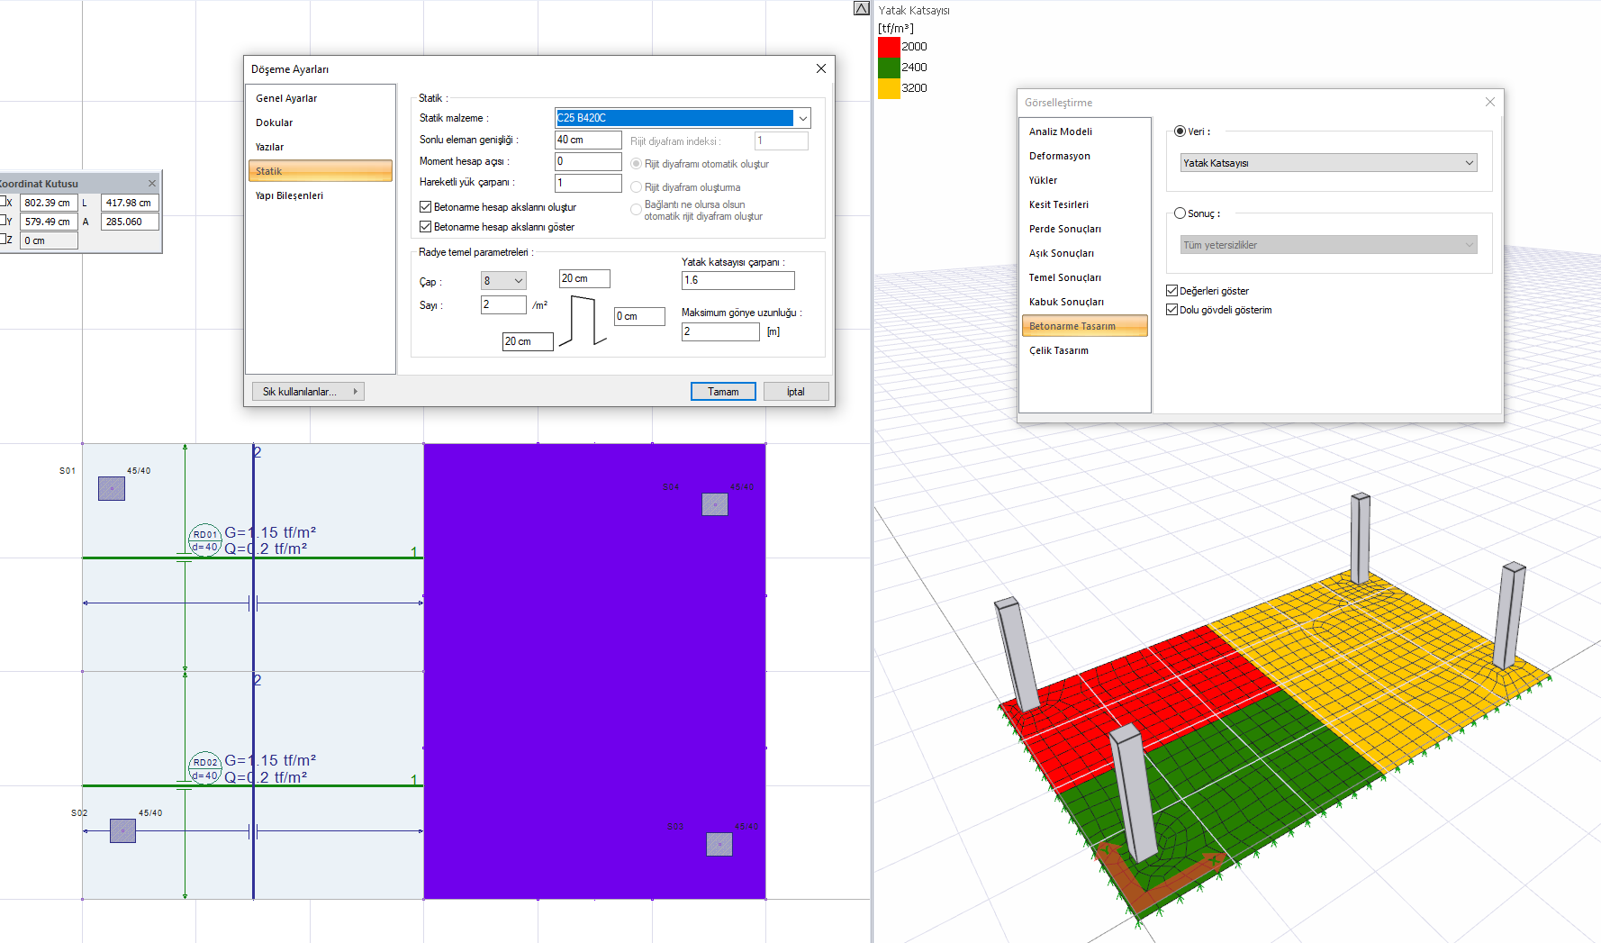Edit the Y coordinate value 579.49 cm
The width and height of the screenshot is (1601, 943).
point(50,222)
